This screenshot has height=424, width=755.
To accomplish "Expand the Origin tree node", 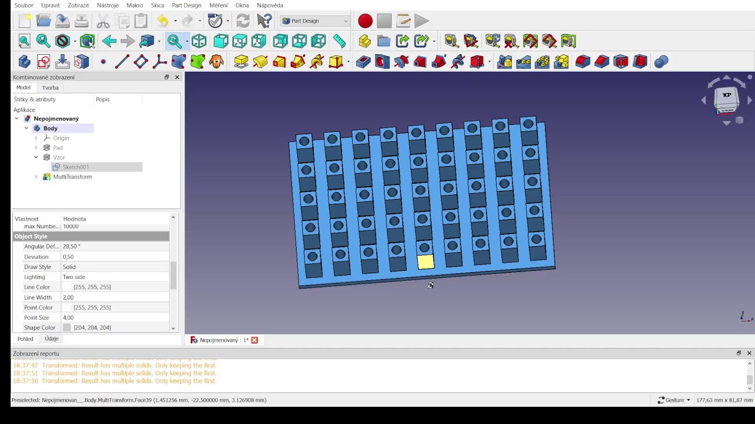I will click(x=36, y=138).
